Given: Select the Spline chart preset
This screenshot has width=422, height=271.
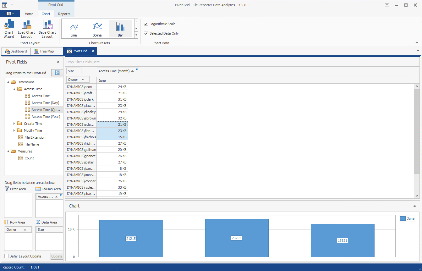Looking at the screenshot, I should point(97,29).
